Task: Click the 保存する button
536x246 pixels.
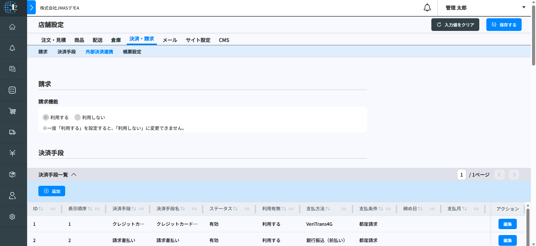Action: point(504,25)
